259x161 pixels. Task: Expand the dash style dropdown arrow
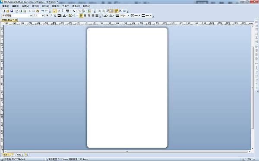pos(139,15)
